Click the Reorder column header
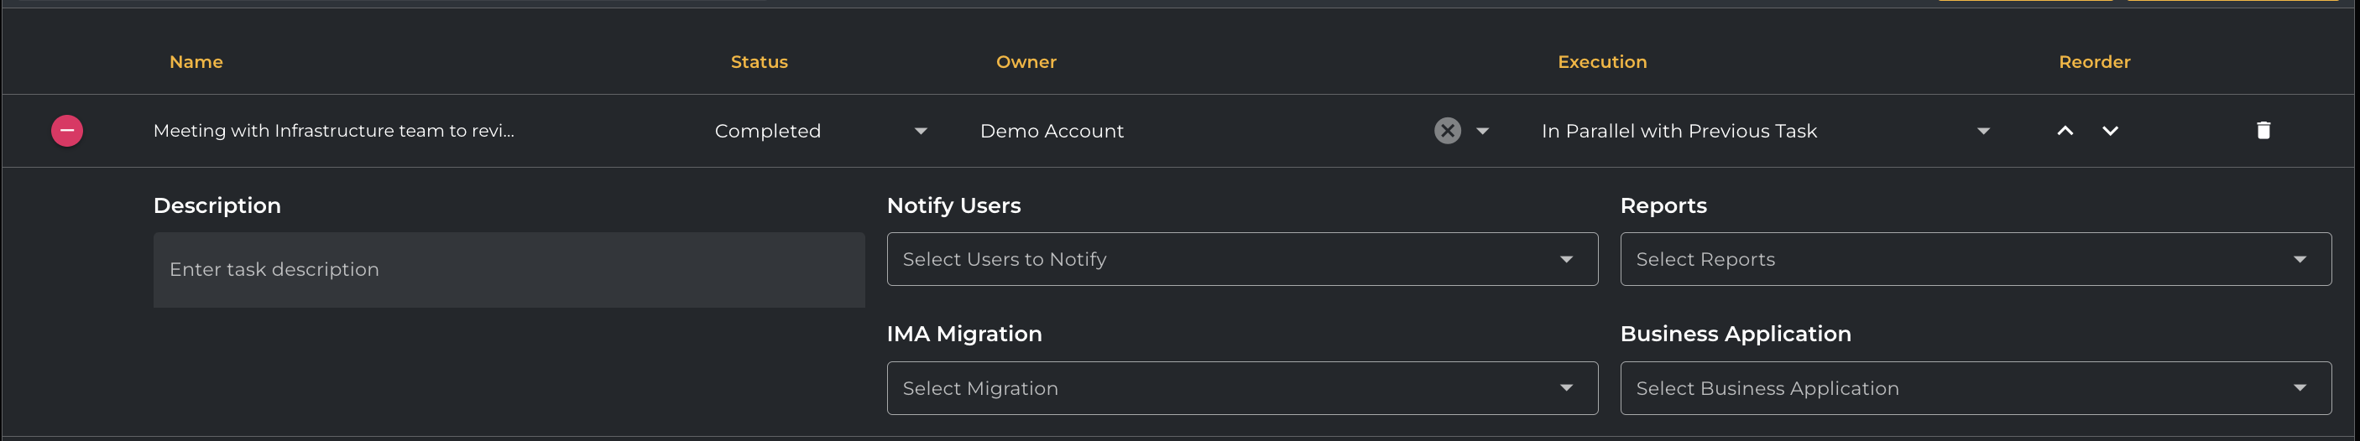Screen dimensions: 2360x441 [x=2093, y=62]
